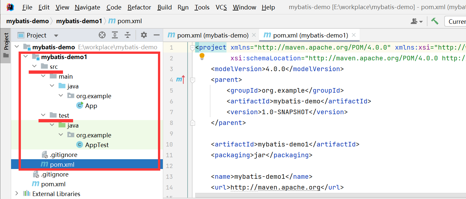Collapse org.example package under main
466x199 pixels.
click(61, 96)
